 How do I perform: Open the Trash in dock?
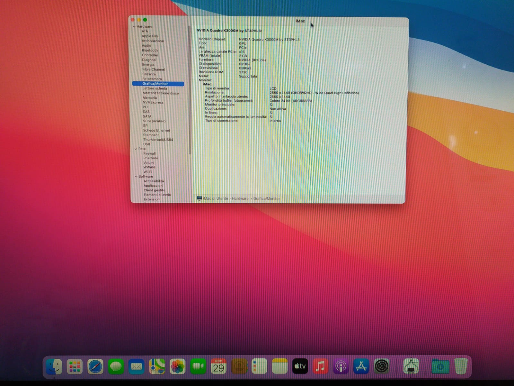point(461,366)
